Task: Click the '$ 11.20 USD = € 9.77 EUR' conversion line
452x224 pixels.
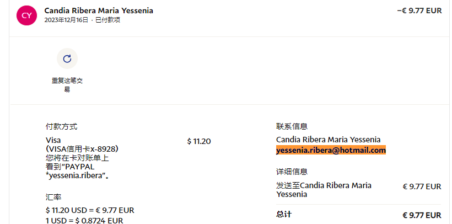Action: pos(90,210)
